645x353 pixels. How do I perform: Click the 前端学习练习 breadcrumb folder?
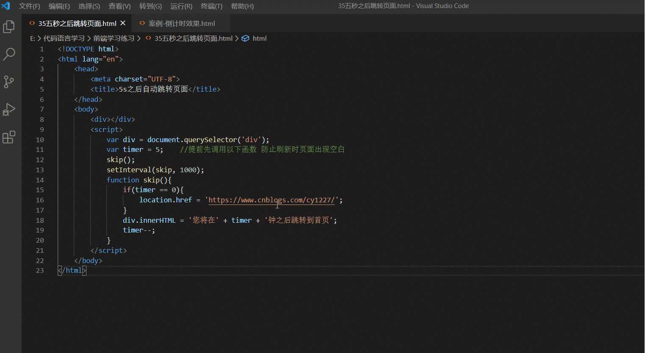(114, 38)
